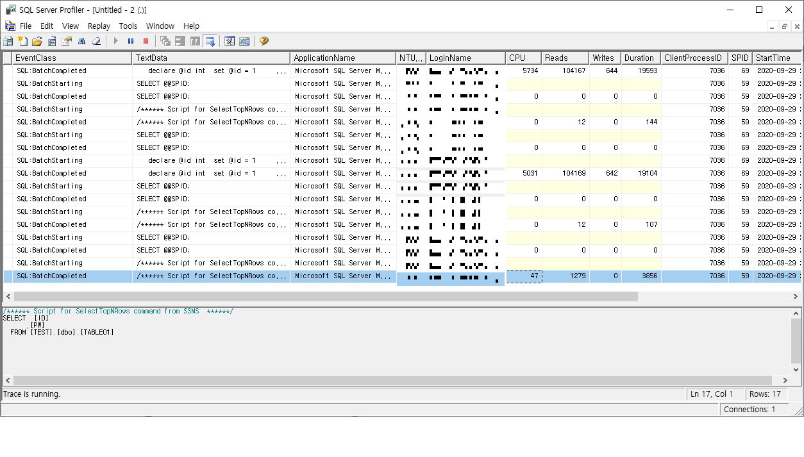804x457 pixels.
Task: Click the Execute One Step replay icon
Action: pos(180,41)
